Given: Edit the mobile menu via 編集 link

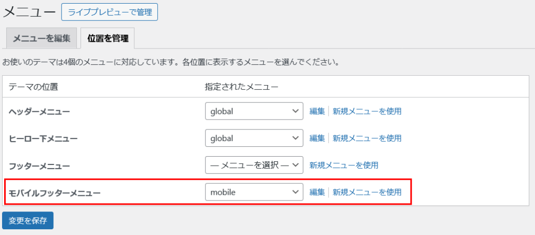Looking at the screenshot, I should [317, 192].
